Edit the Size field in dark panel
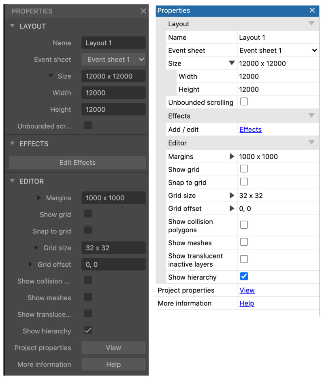Image resolution: width=324 pixels, height=380 pixels. 113,76
